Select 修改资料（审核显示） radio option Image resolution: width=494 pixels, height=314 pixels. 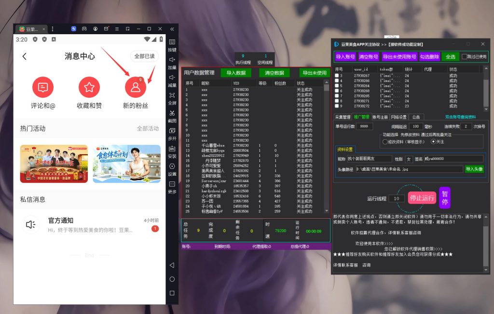click(385, 142)
